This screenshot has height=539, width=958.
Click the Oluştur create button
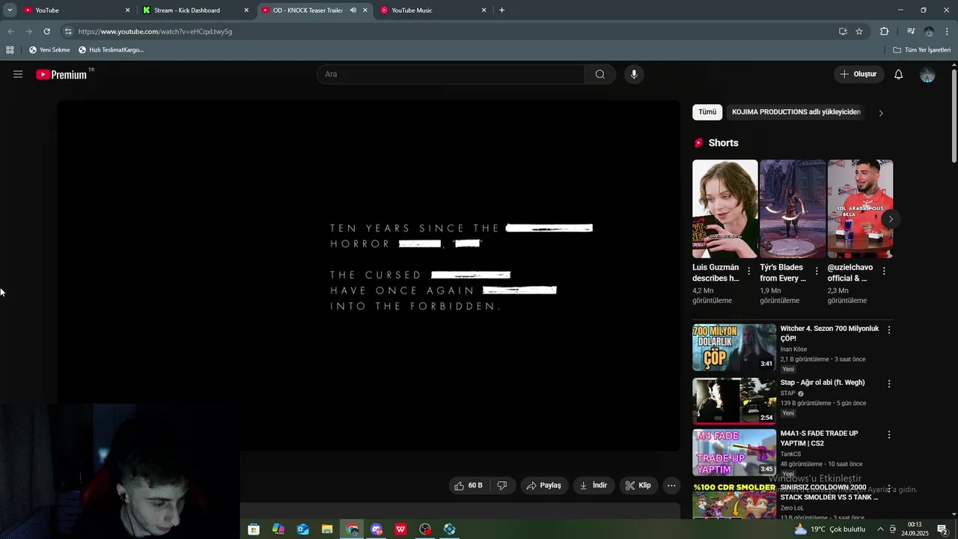858,74
